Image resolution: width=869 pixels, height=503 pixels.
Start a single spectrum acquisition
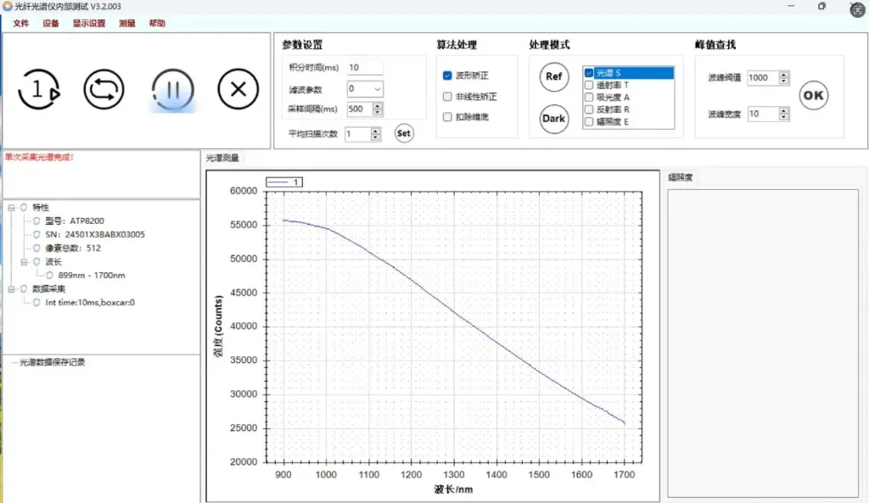pos(39,89)
